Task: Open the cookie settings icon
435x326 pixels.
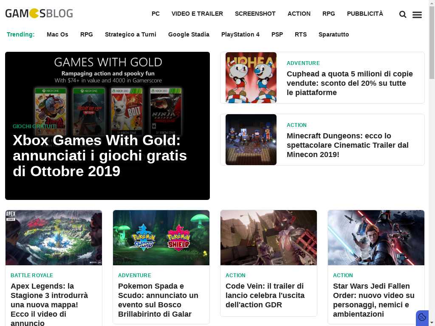Action: click(422, 317)
